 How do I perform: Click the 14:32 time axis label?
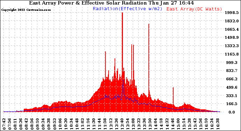coord(167,124)
